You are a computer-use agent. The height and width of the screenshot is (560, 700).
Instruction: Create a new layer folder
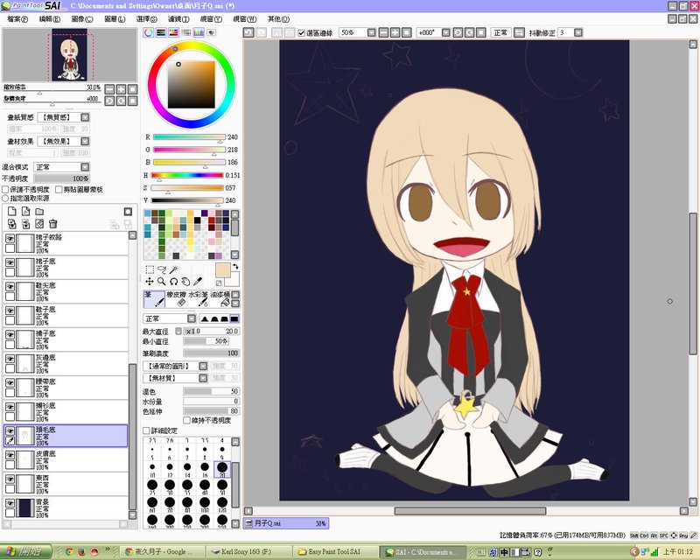pyautogui.click(x=39, y=211)
